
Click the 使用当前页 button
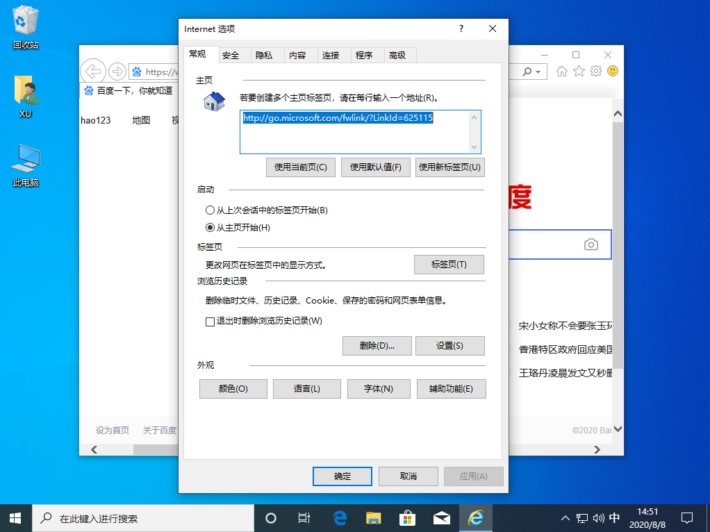pos(300,167)
